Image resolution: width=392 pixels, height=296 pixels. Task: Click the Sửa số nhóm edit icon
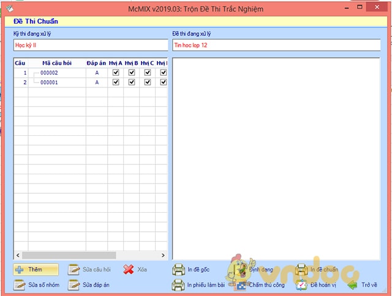coord(20,285)
